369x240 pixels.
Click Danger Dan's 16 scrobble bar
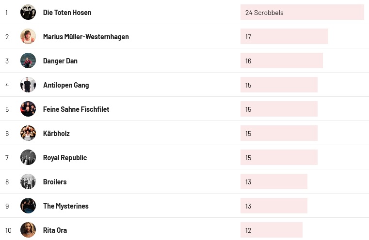click(x=281, y=61)
